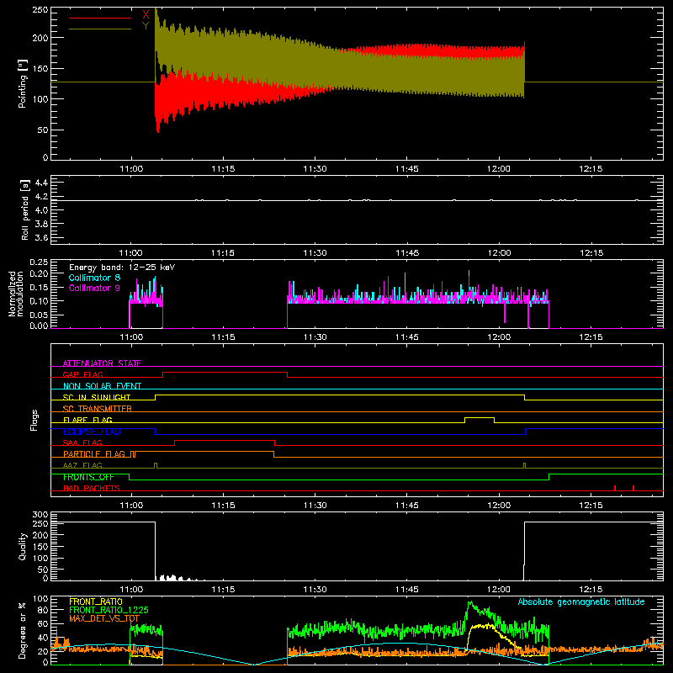
Task: Click the Absolute geomagnetic latitude label
Action: coord(581,601)
